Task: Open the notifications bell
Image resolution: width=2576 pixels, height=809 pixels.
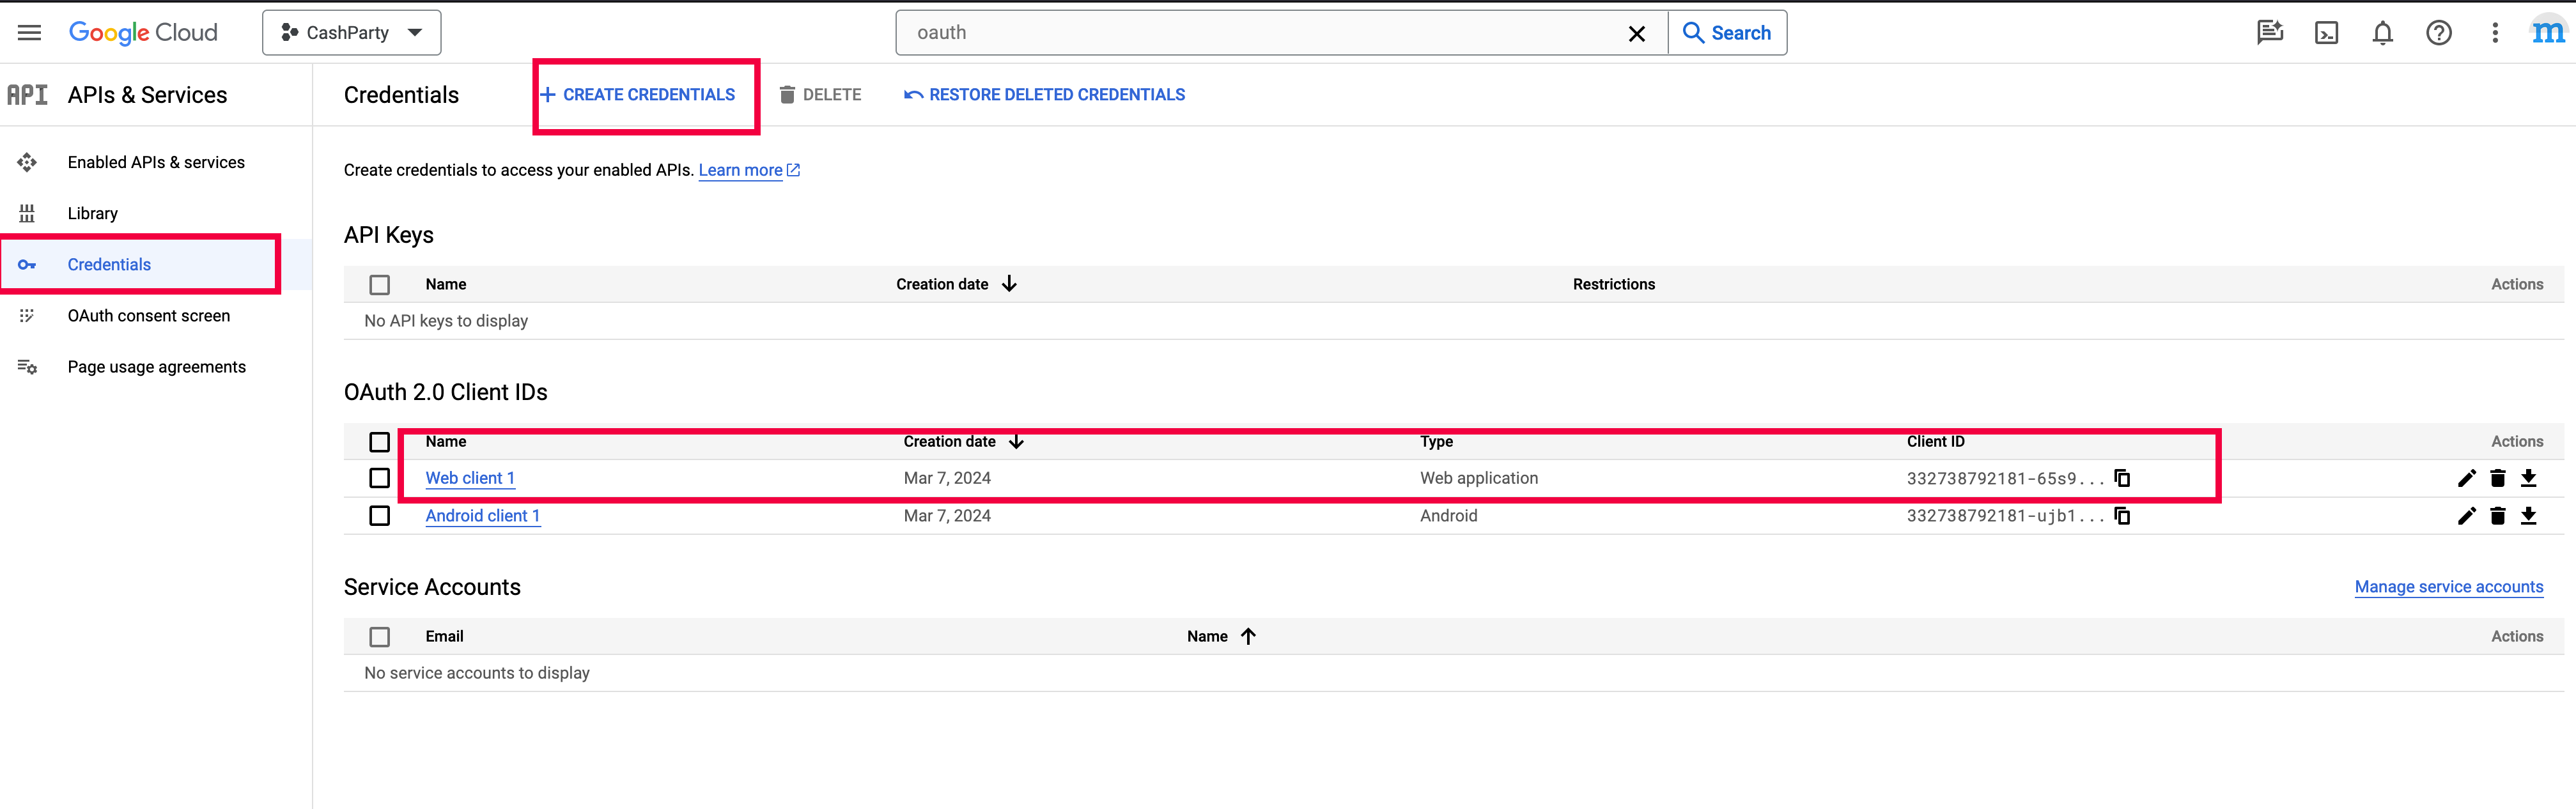Action: point(2382,33)
